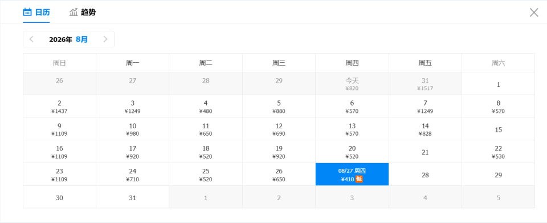Click the orange 低 lowest-price badge
547x223 pixels.
click(359, 179)
